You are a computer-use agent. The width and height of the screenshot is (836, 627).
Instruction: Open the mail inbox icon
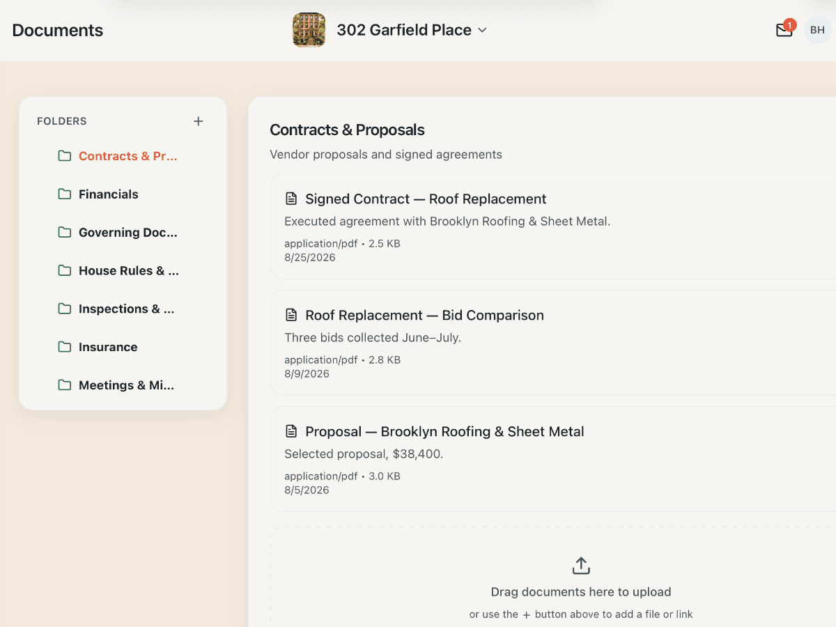coord(784,31)
